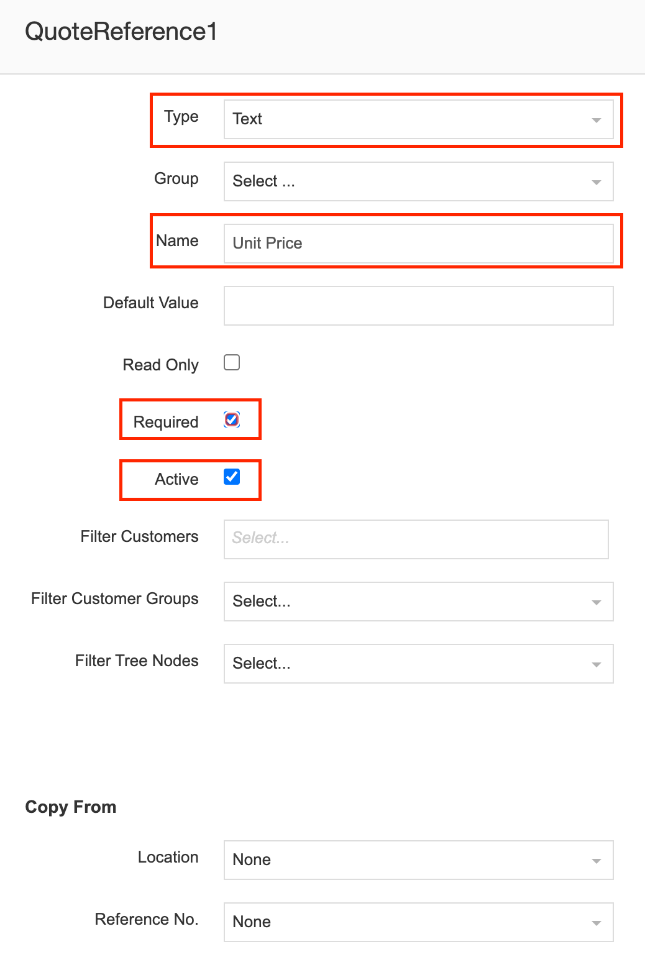Open the Type dropdown showing Text

(410, 119)
